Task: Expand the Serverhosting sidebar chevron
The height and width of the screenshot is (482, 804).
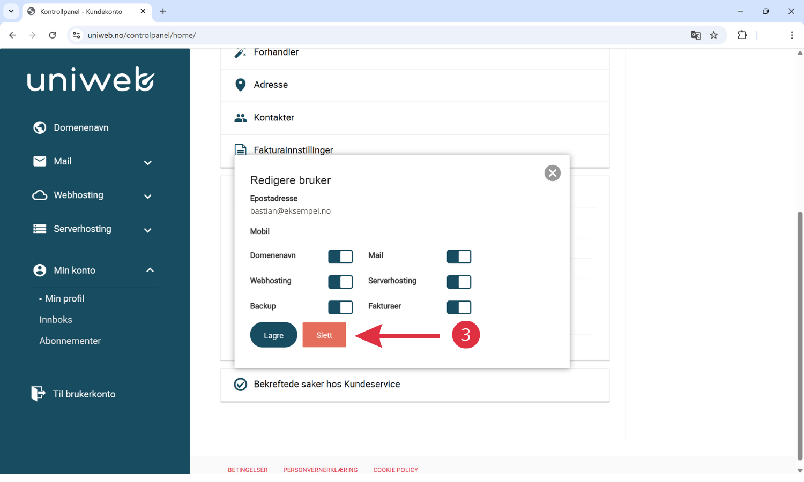Action: [x=148, y=230]
